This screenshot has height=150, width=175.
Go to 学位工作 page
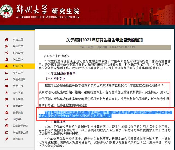point(18,86)
